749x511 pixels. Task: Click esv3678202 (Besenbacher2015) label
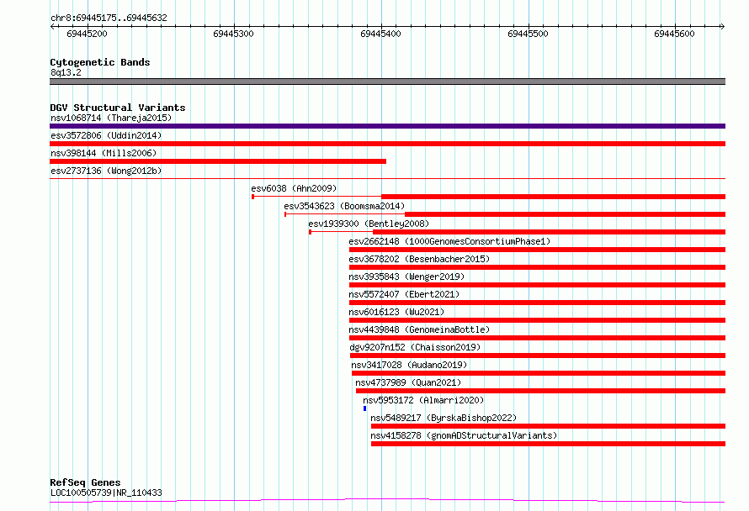[419, 259]
